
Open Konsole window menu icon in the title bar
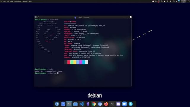[36, 17]
